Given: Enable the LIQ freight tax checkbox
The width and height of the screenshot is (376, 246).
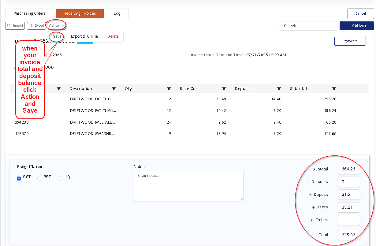Looking at the screenshot, I should click(59, 178).
